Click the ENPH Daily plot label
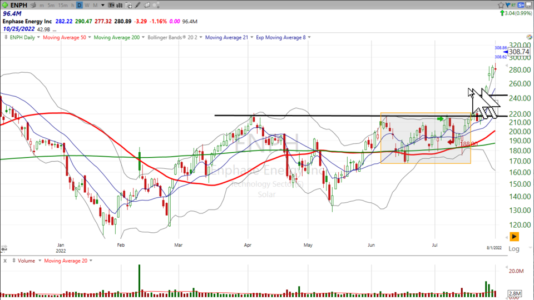 [x=22, y=37]
